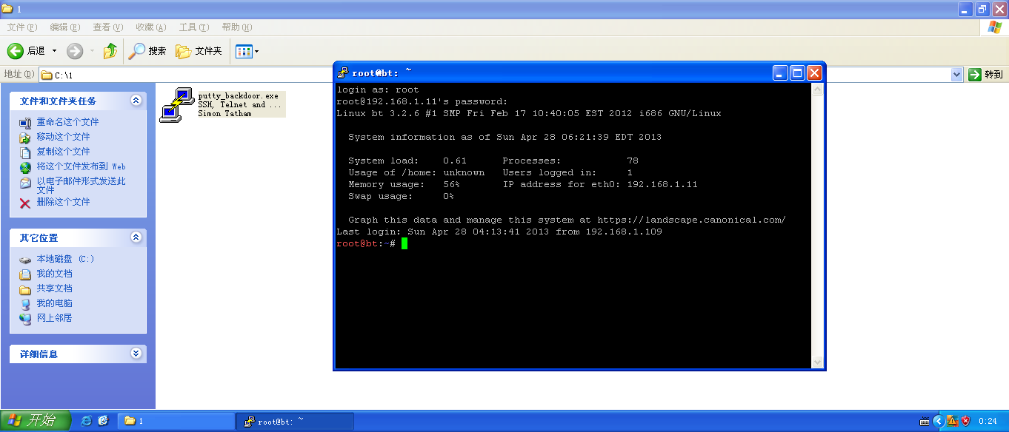
Task: Go up one folder level
Action: pos(110,51)
